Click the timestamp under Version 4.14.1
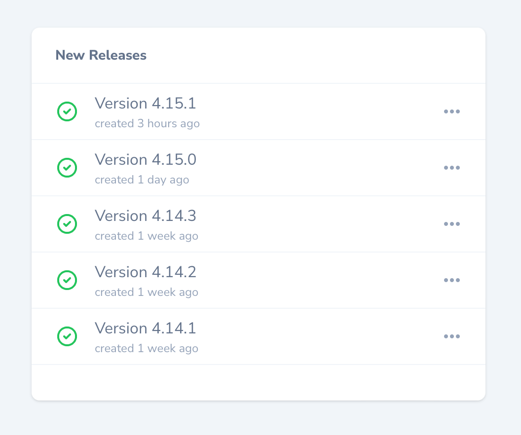Image resolution: width=521 pixels, height=435 pixels. click(x=146, y=348)
